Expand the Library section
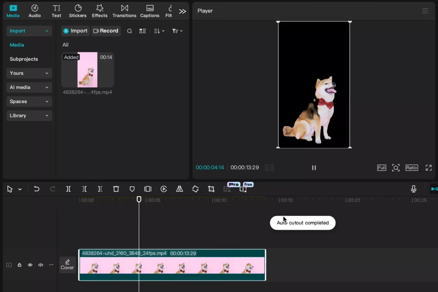 [x=29, y=116]
